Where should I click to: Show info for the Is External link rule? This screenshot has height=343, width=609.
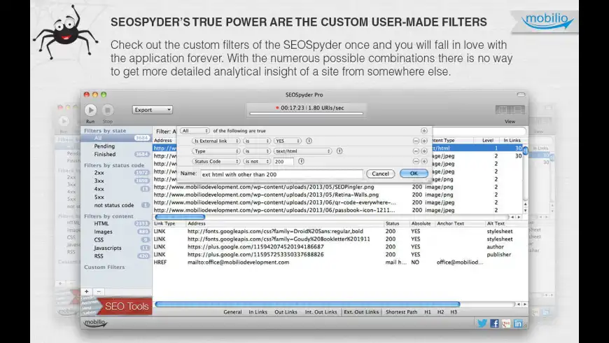(309, 141)
